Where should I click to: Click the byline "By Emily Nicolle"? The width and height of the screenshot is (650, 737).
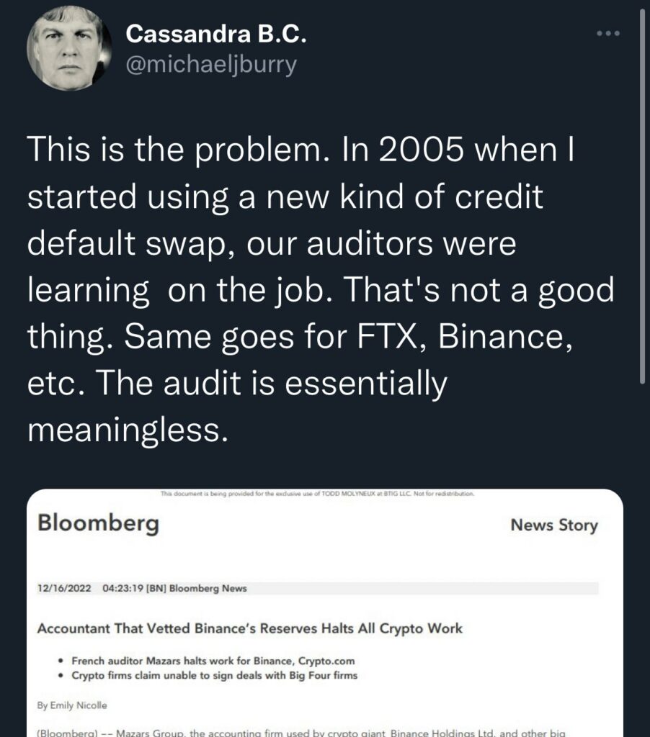(72, 706)
